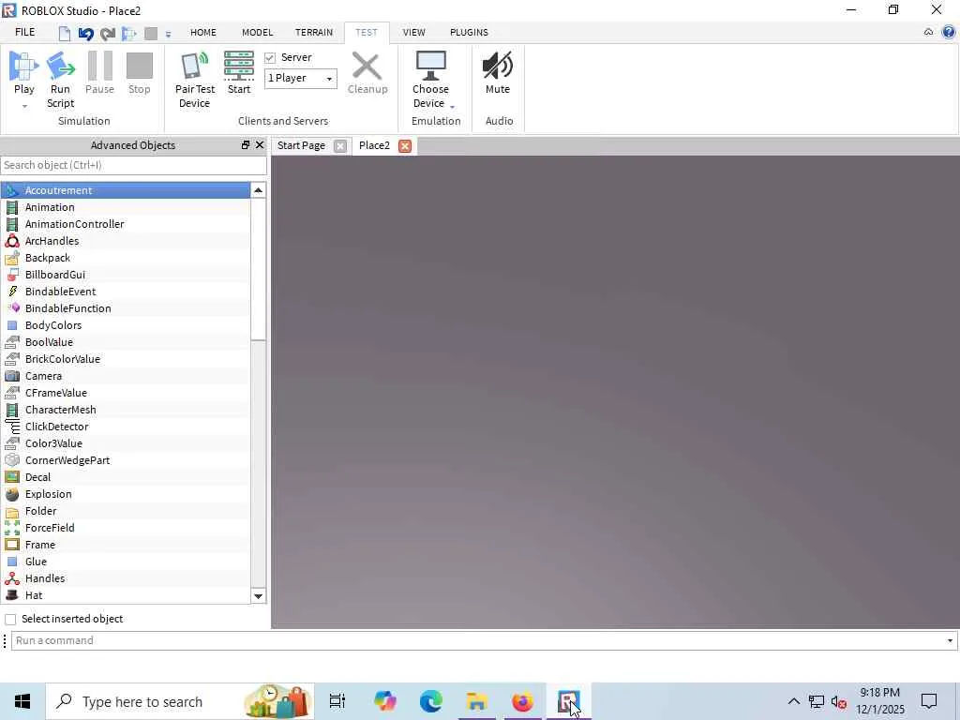Enable Select inserted object checkbox
960x720 pixels.
[10, 619]
